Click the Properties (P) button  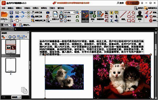25,25
